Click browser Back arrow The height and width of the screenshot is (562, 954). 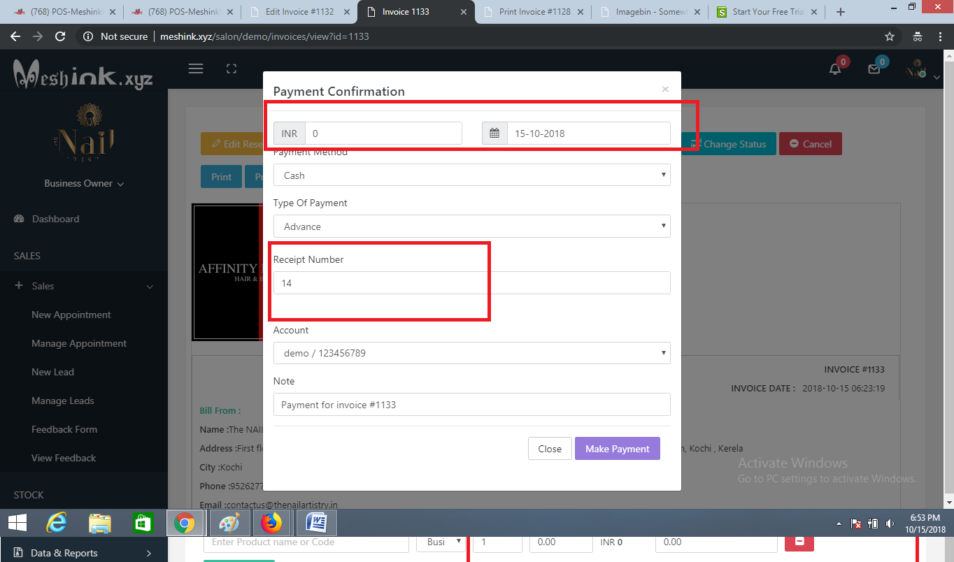click(15, 36)
